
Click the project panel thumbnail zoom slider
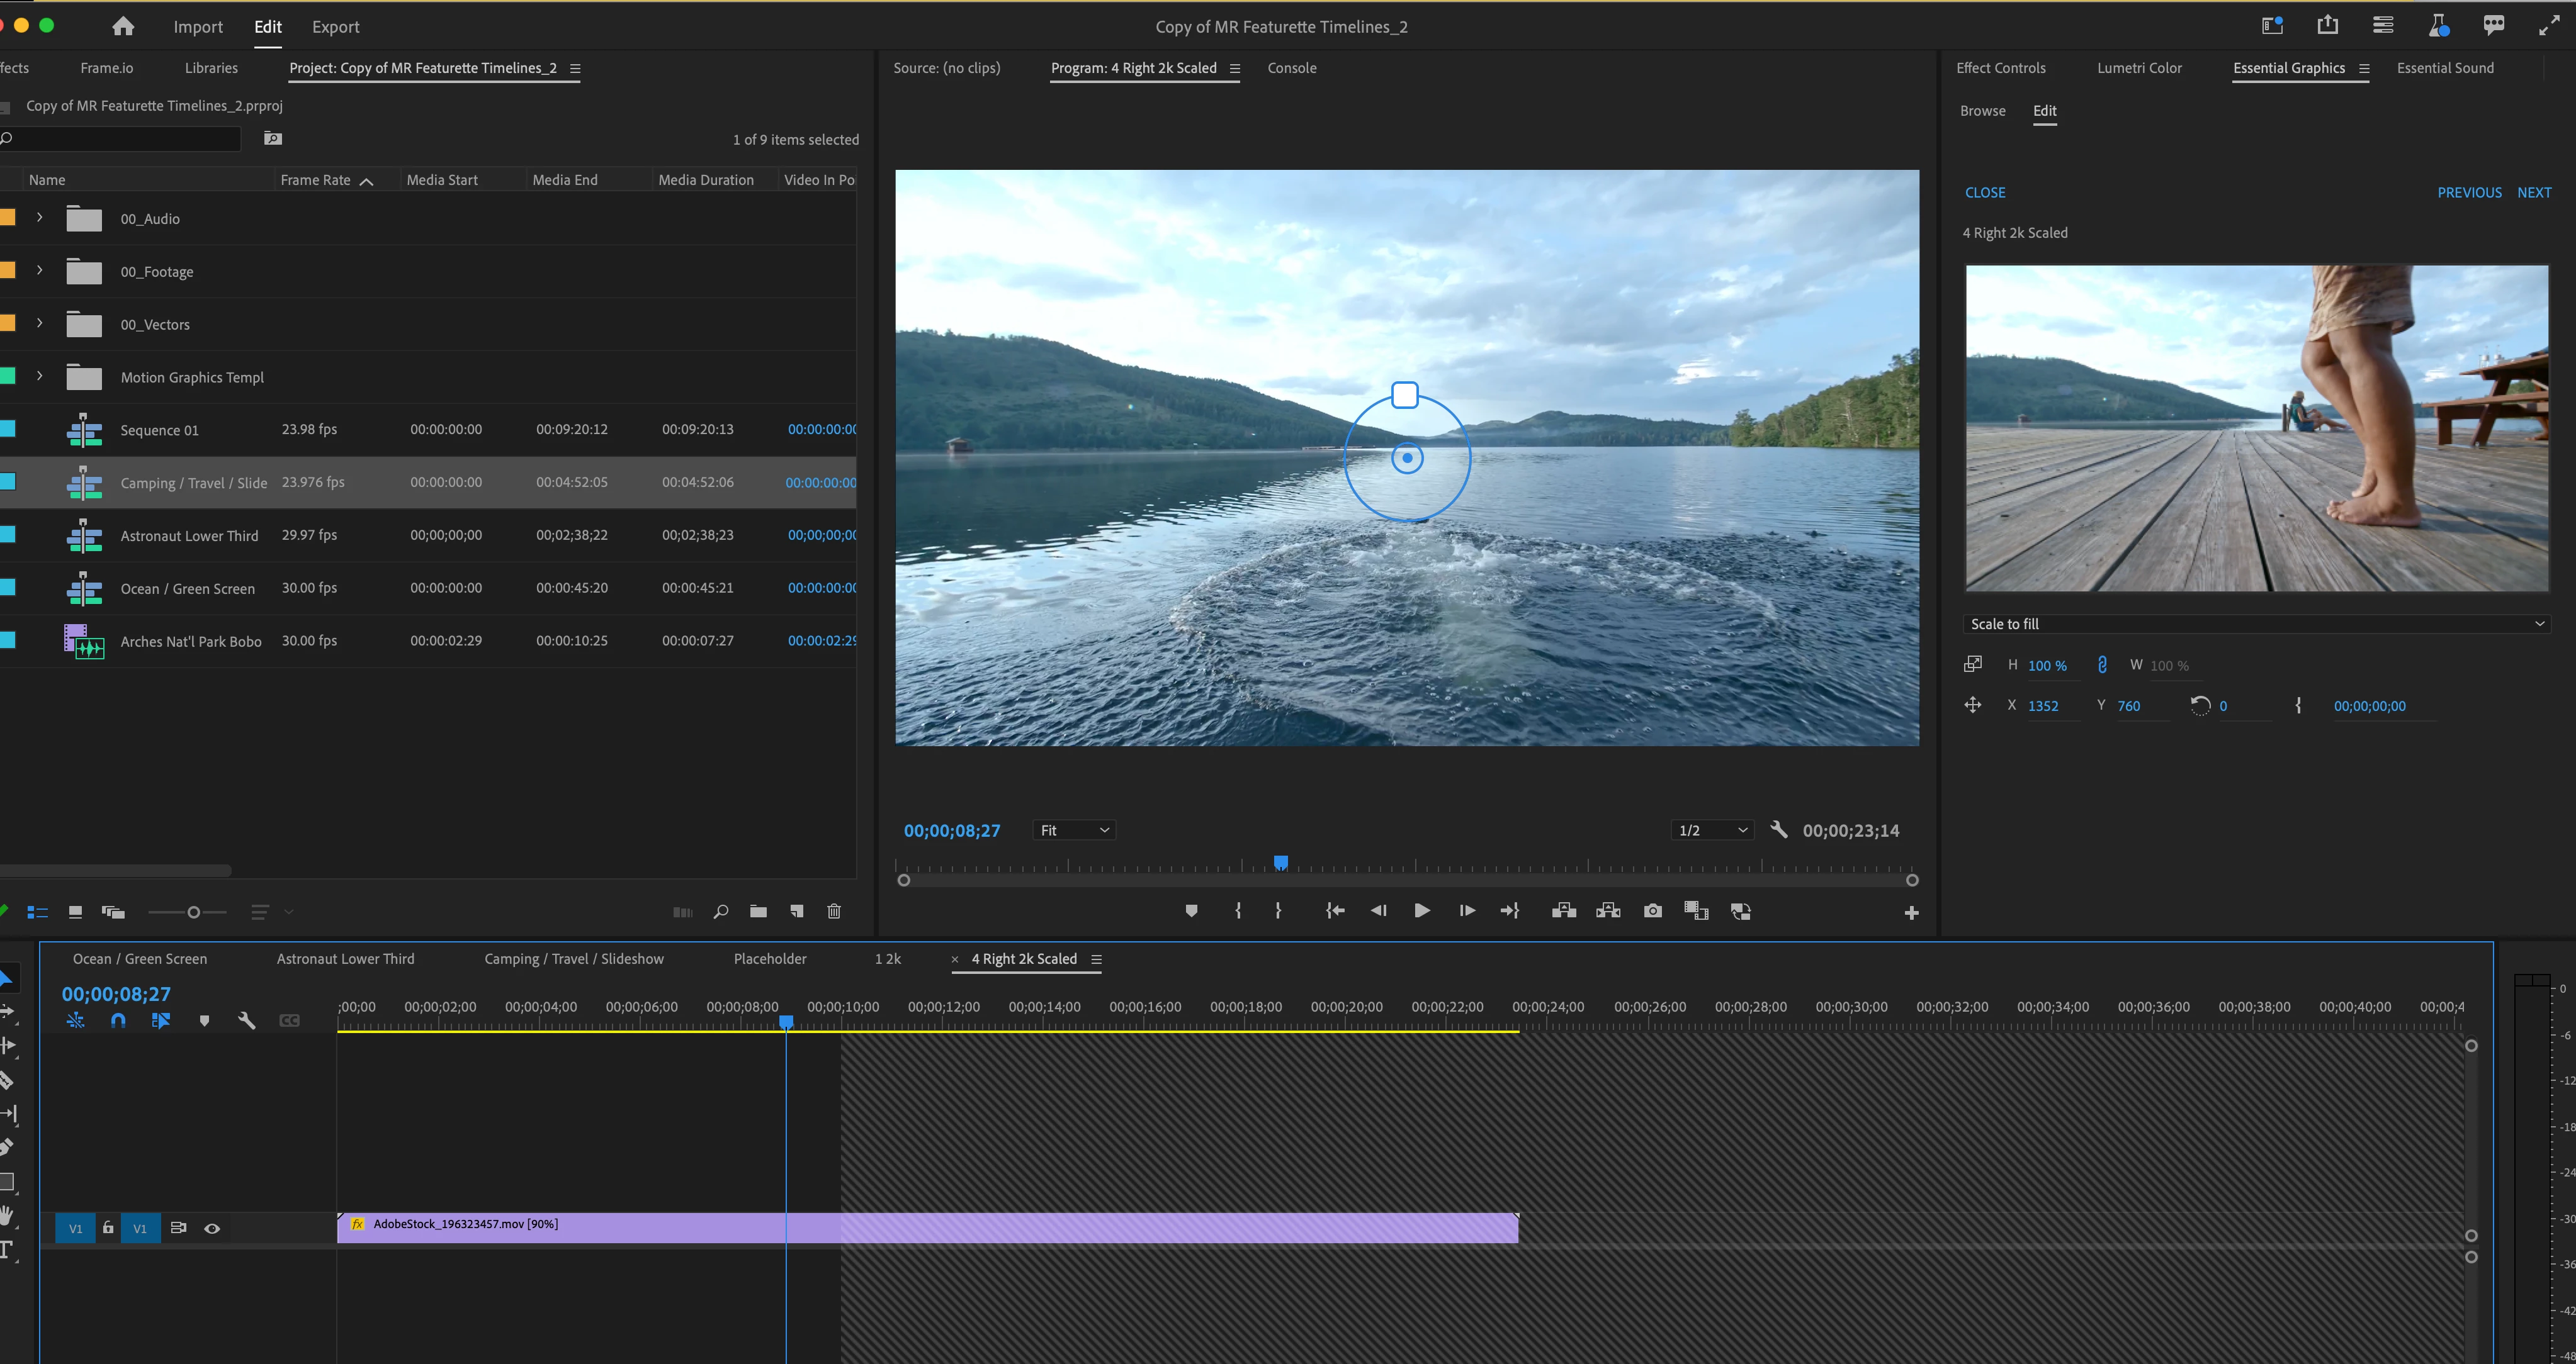click(193, 912)
